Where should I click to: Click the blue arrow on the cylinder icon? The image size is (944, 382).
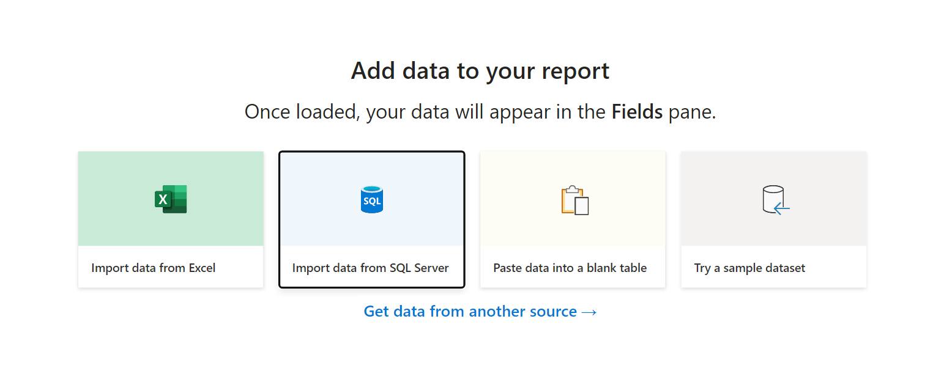(x=781, y=209)
